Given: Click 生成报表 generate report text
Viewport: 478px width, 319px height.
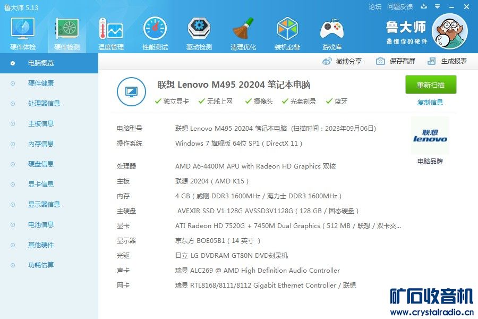Looking at the screenshot, I should [x=454, y=61].
